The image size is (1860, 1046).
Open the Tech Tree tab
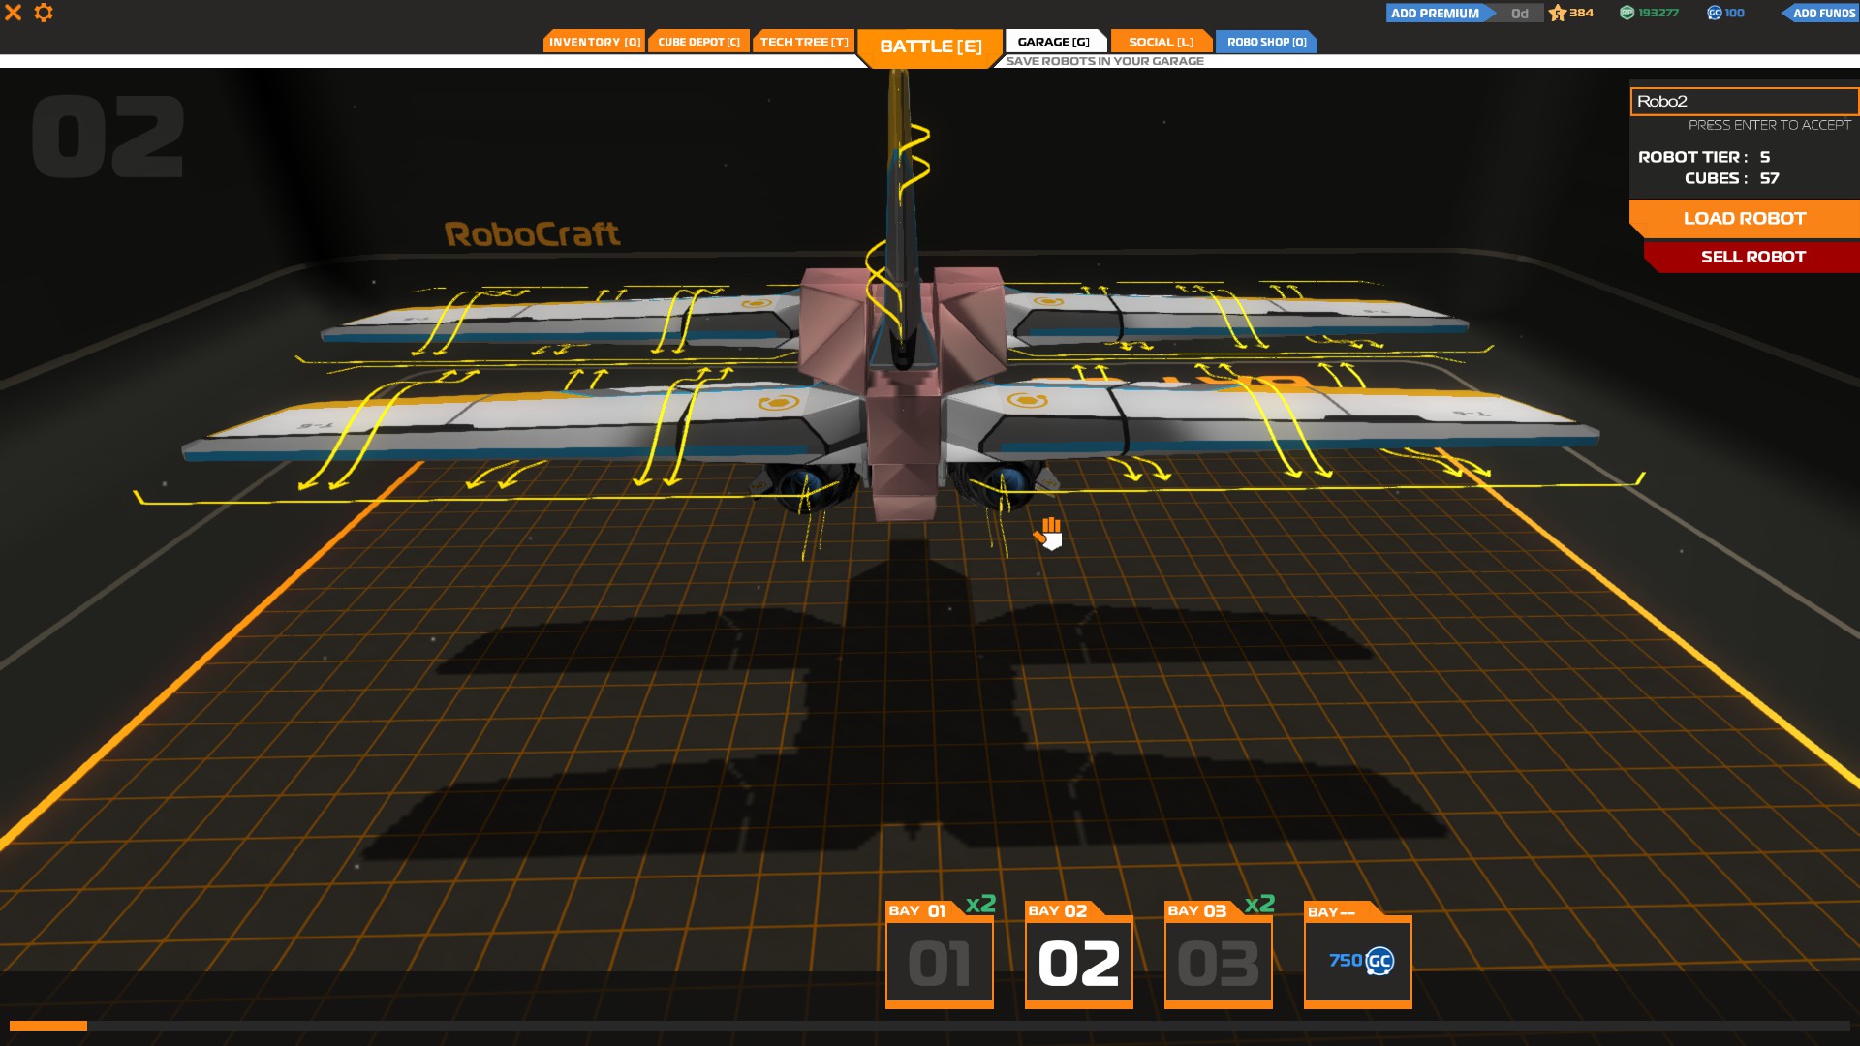pos(803,42)
